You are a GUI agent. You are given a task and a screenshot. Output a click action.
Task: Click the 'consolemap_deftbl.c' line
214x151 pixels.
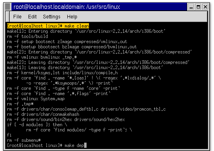[x=87, y=109]
